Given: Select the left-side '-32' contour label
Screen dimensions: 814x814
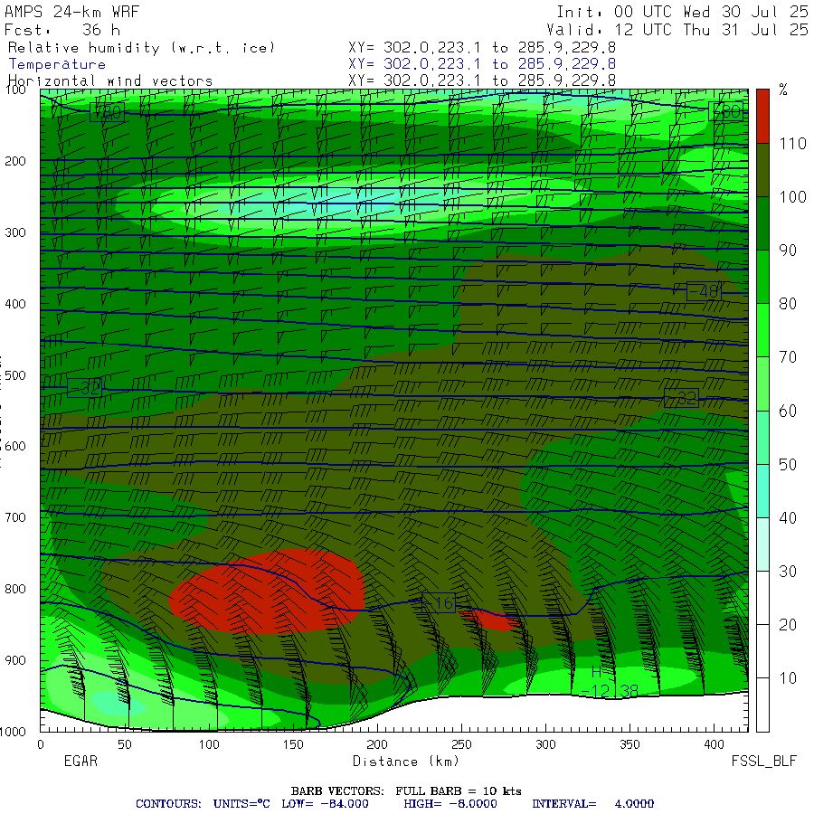Looking at the screenshot, I should click(85, 388).
